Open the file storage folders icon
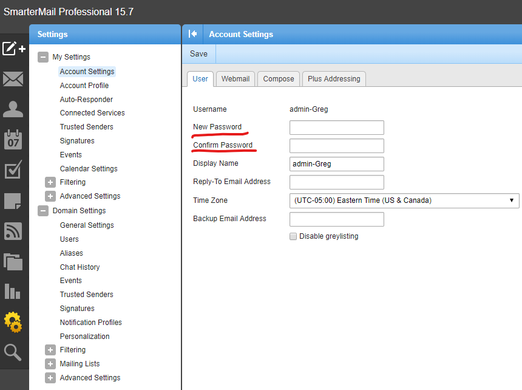The image size is (522, 390). (13, 261)
